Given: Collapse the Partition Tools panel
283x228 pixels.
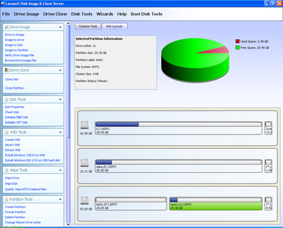Looking at the screenshot, I should 60,199.
